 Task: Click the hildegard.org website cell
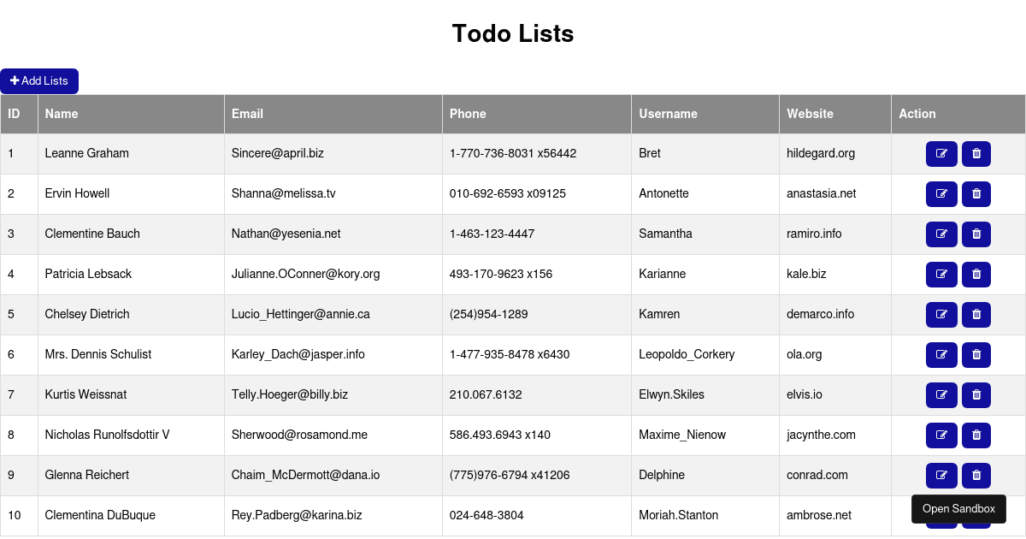821,154
